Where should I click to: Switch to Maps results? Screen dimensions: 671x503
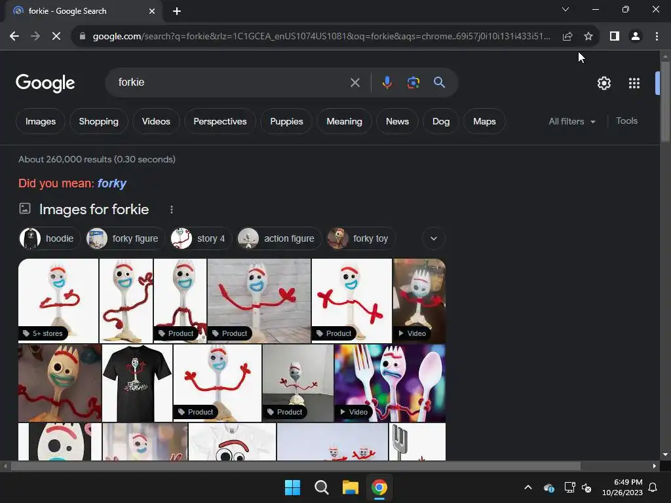(x=484, y=121)
